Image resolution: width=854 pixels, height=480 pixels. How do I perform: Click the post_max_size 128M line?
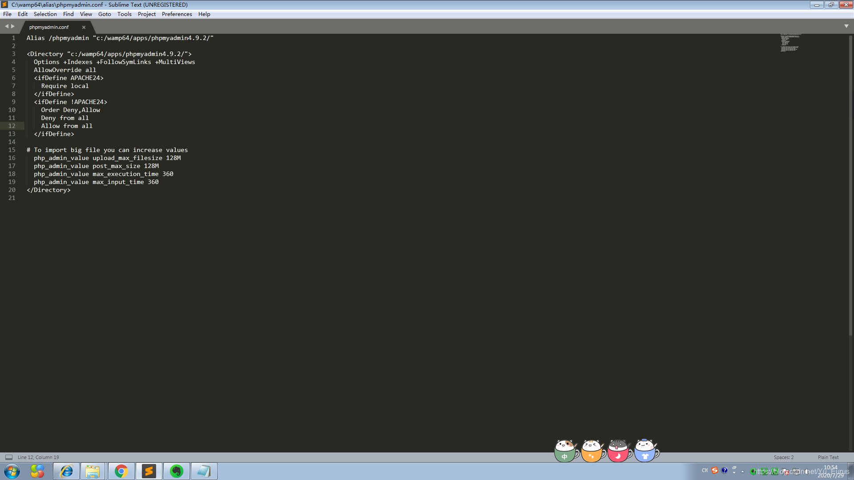click(x=96, y=166)
